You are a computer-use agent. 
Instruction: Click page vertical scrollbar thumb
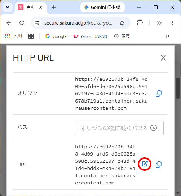[178, 88]
